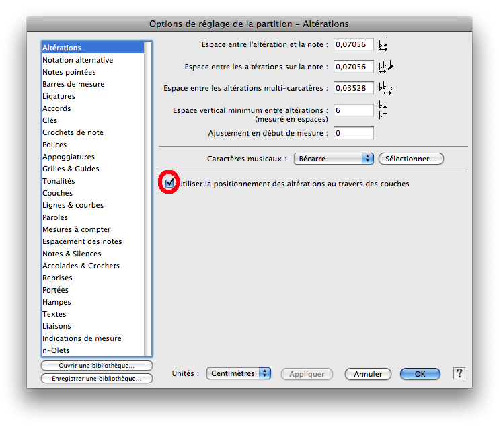This screenshot has height=425, width=499.
Task: Click the spacing between accidentals on note icon
Action: tap(385, 67)
